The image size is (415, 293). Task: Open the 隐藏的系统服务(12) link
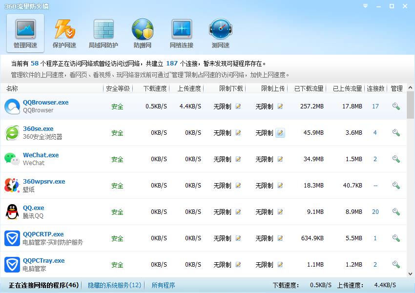coord(114,285)
